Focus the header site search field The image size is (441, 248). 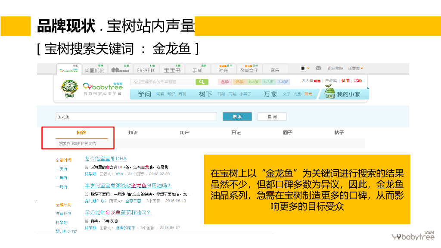coord(162,82)
